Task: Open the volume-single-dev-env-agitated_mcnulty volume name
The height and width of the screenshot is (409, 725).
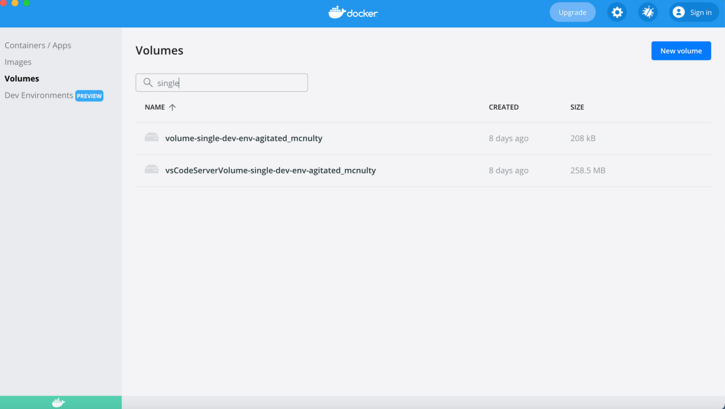Action: [x=244, y=138]
